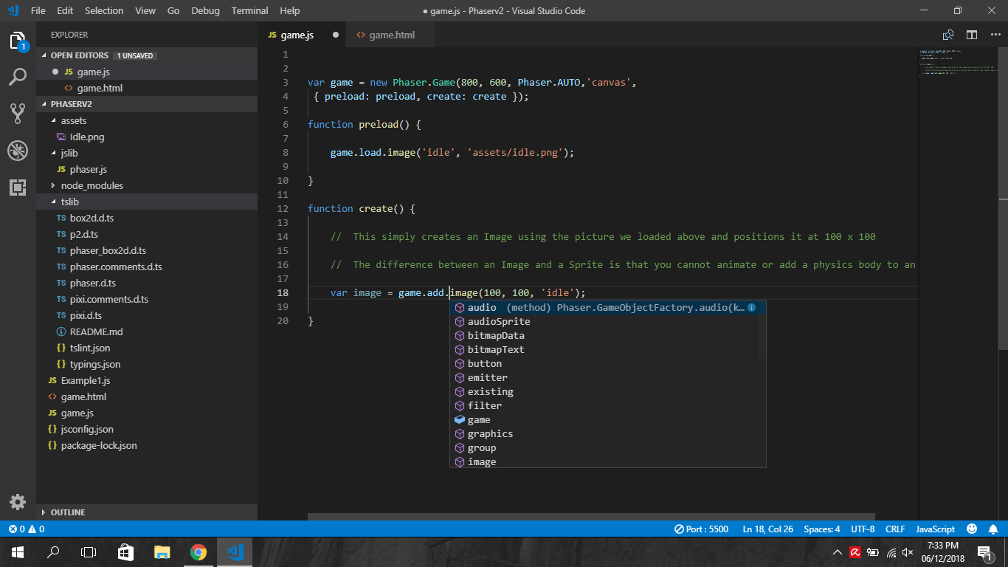
Task: Click the muted volume tray icon
Action: click(x=908, y=551)
